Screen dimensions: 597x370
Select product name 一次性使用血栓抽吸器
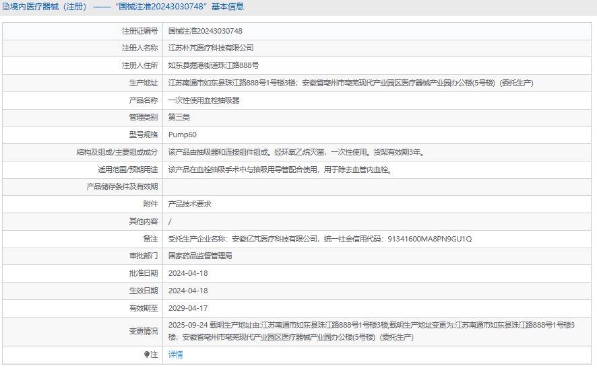click(203, 100)
